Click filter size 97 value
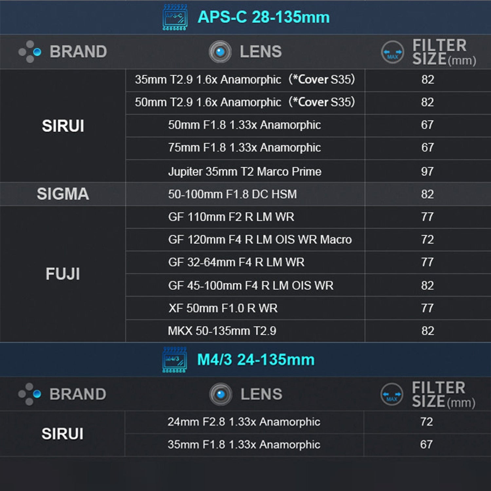This screenshot has height=491, width=491. (x=427, y=172)
